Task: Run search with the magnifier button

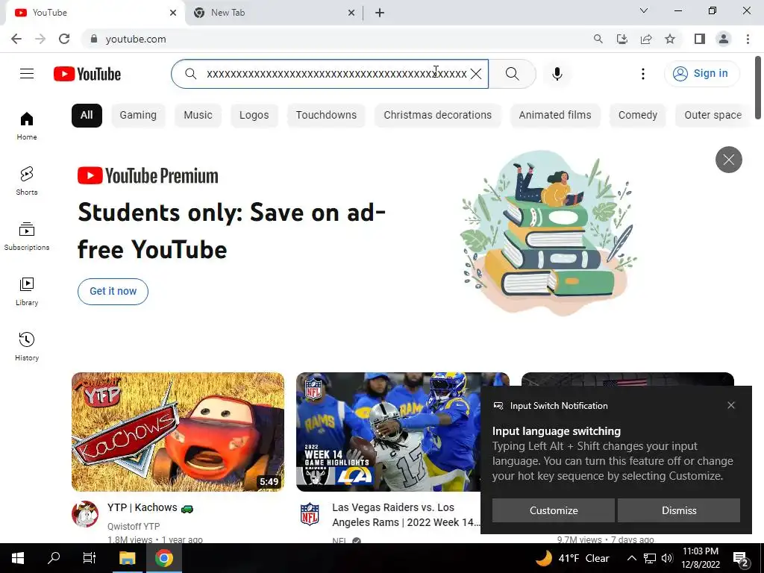Action: tap(512, 74)
